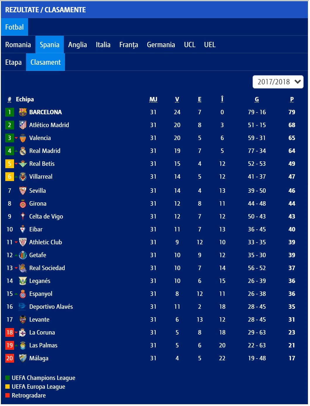Select the Atlético Madrid club badge
Viewport: 310px width, 406px height.
[x=23, y=125]
